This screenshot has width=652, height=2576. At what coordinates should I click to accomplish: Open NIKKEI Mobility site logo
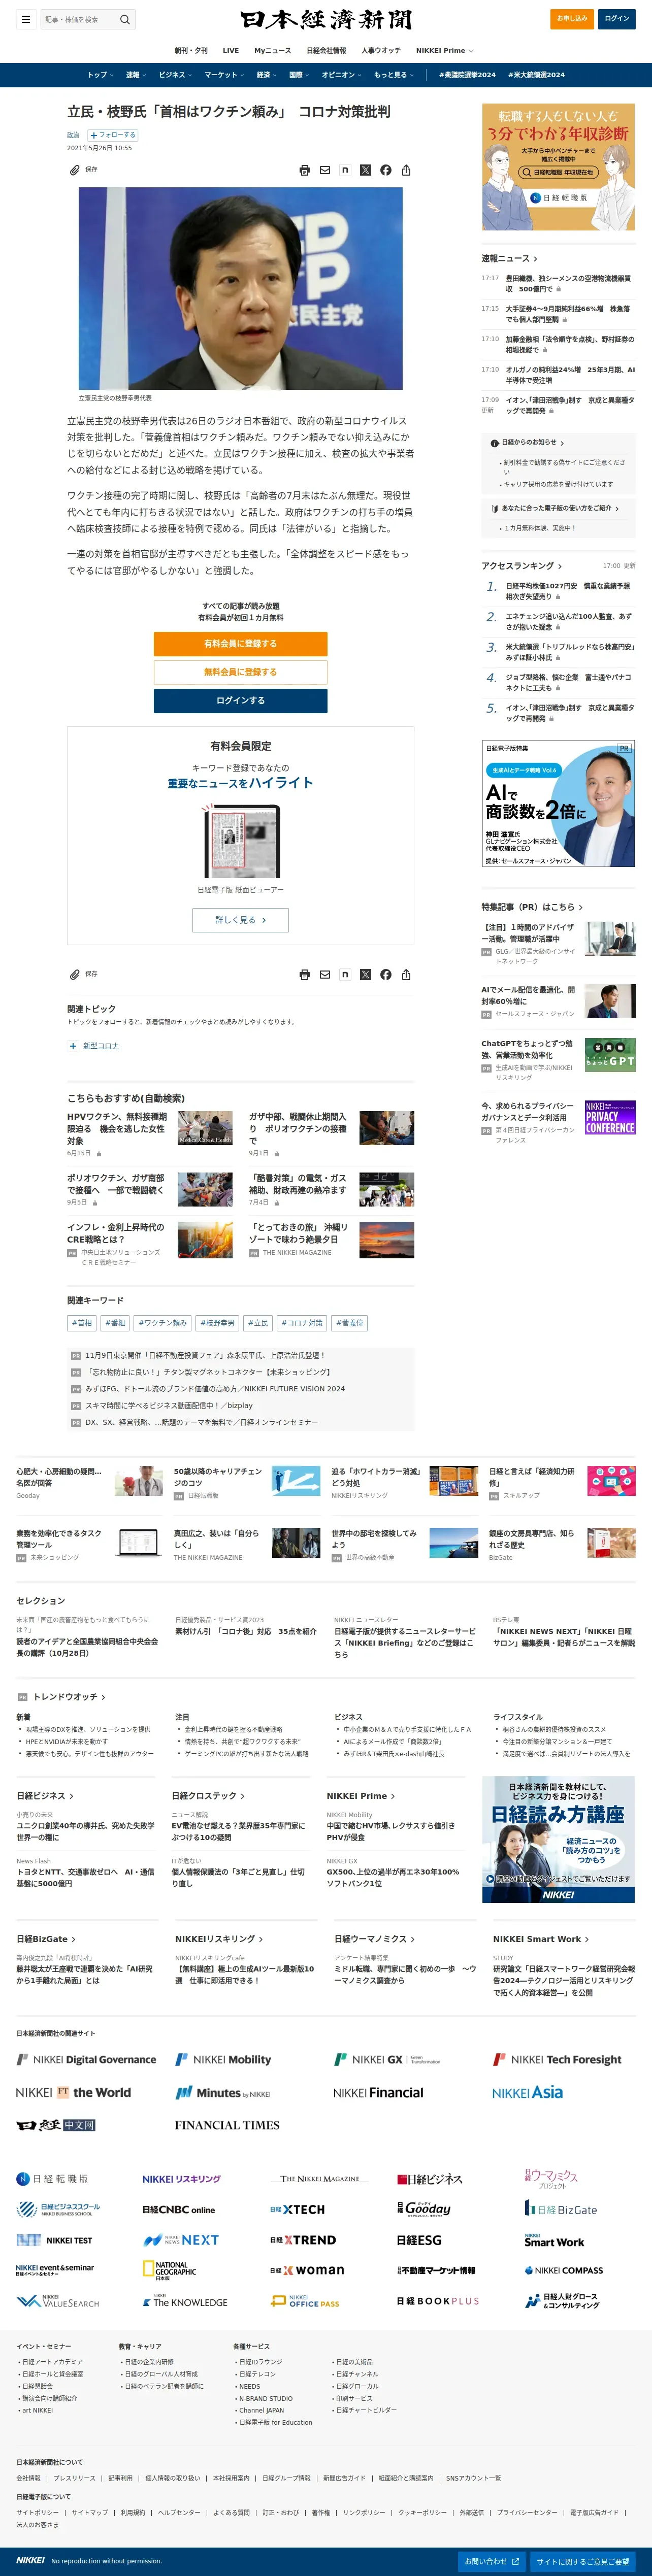tap(223, 2059)
